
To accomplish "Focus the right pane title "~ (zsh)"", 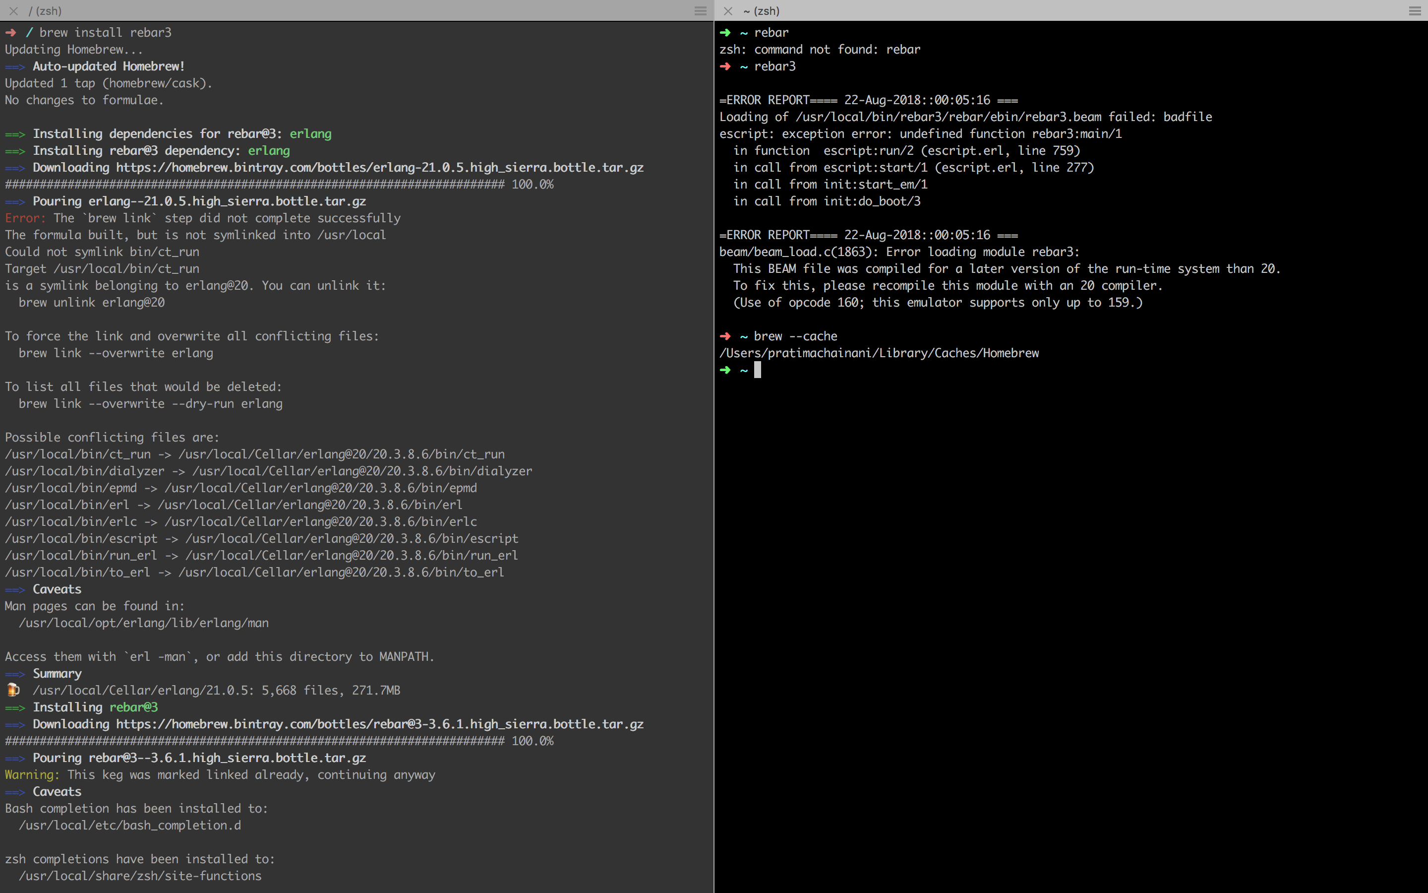I will (761, 10).
